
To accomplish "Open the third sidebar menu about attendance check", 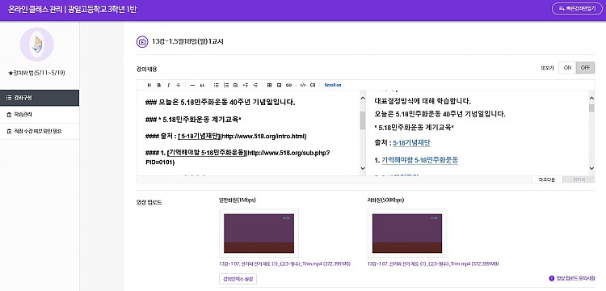I will [x=40, y=132].
